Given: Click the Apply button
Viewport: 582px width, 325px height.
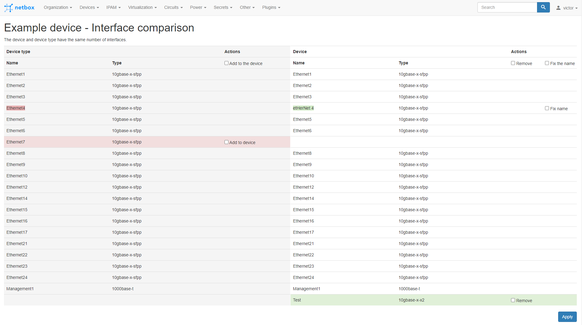Looking at the screenshot, I should click(x=567, y=317).
